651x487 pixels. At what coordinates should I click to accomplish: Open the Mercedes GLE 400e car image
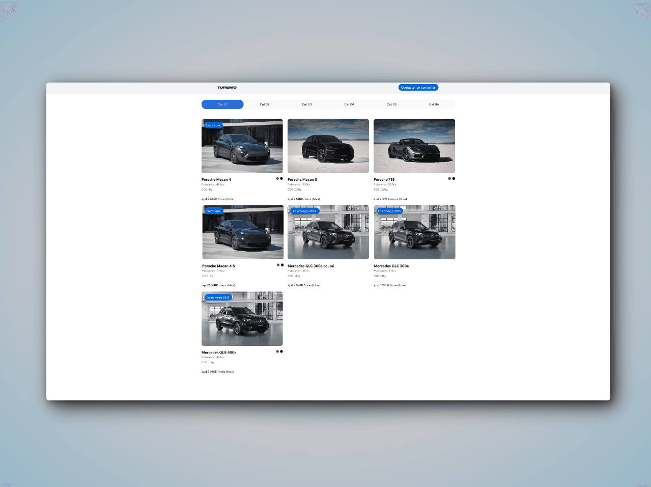[242, 319]
